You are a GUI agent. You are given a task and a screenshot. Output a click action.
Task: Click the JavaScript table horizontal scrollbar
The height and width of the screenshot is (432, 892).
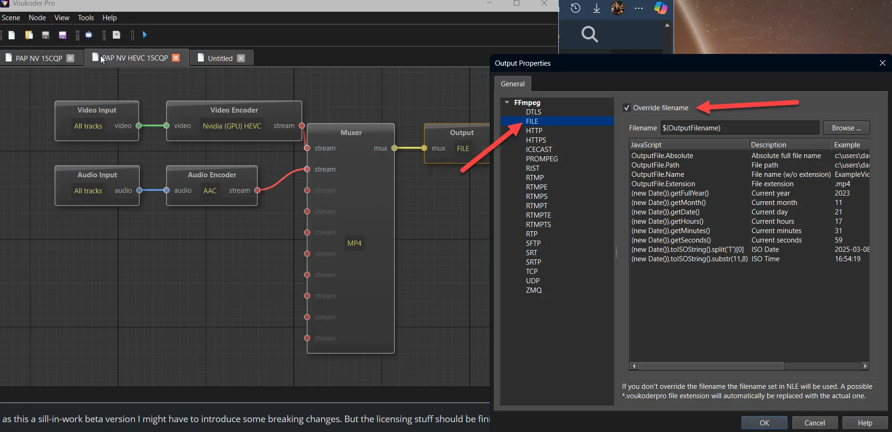711,366
